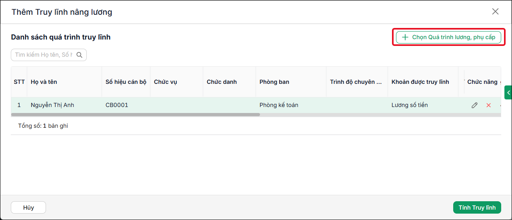512x220 pixels.
Task: Click the horizontal table scrollbar
Action: pyautogui.click(x=136, y=115)
